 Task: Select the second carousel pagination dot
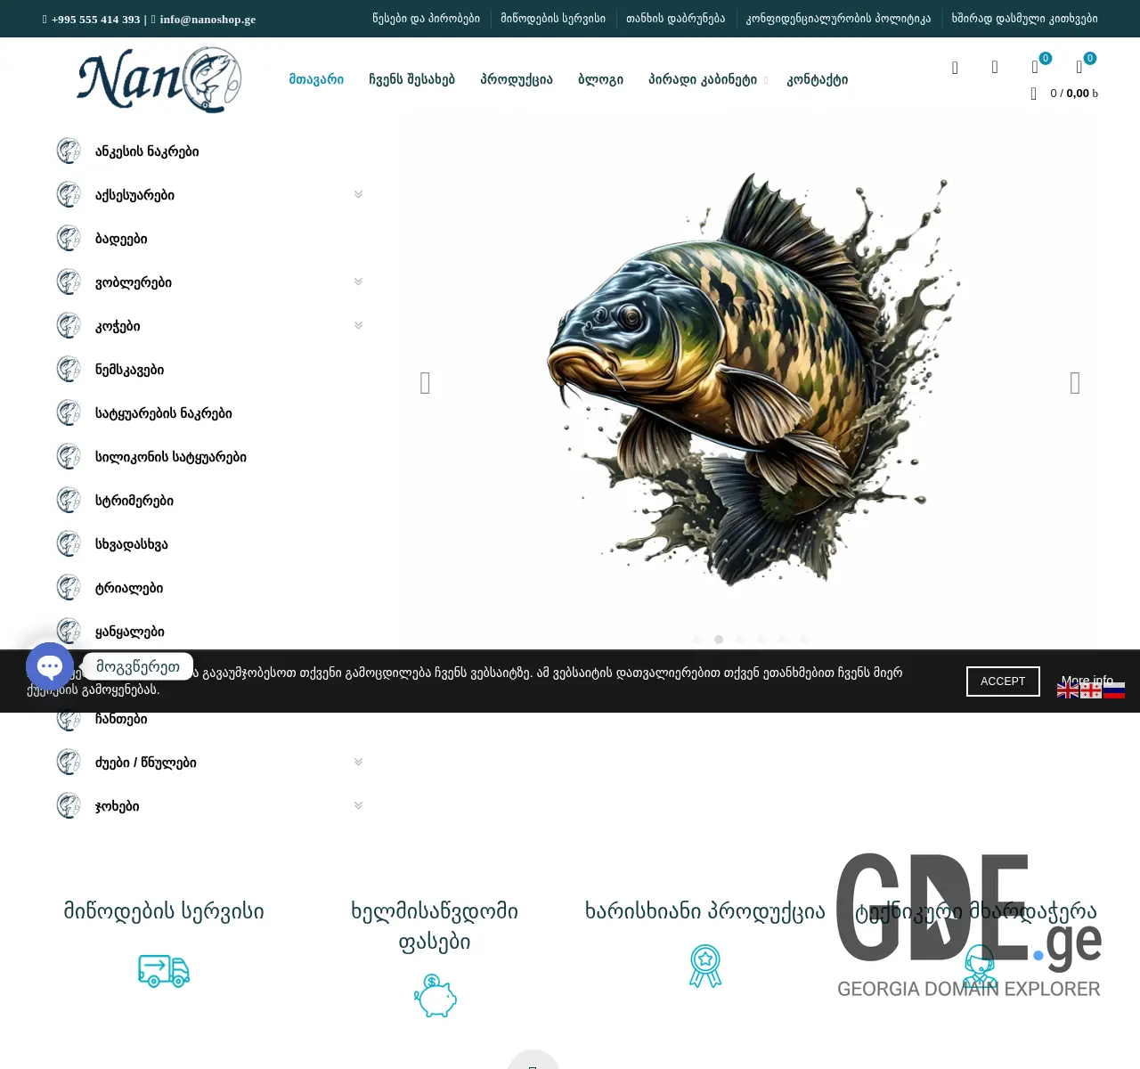pyautogui.click(x=719, y=640)
